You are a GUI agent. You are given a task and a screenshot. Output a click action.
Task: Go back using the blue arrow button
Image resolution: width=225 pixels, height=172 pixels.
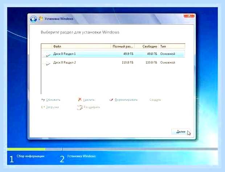33,19
